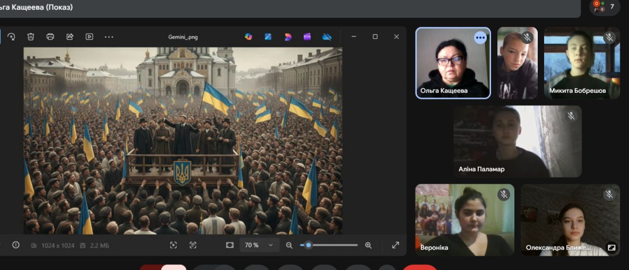The height and width of the screenshot is (270, 629).
Task: Click the zoom slider handle
Action: [x=309, y=245]
